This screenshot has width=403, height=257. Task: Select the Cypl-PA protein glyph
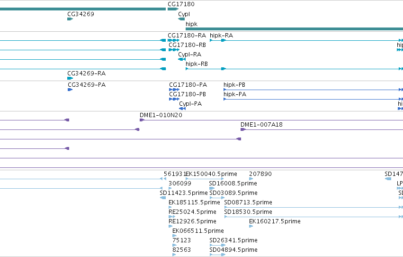coord(182,109)
